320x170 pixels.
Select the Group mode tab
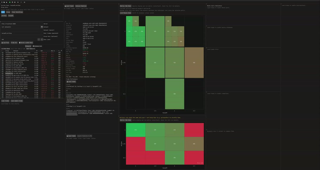click(8, 12)
